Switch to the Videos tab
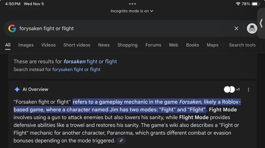 click(48, 45)
